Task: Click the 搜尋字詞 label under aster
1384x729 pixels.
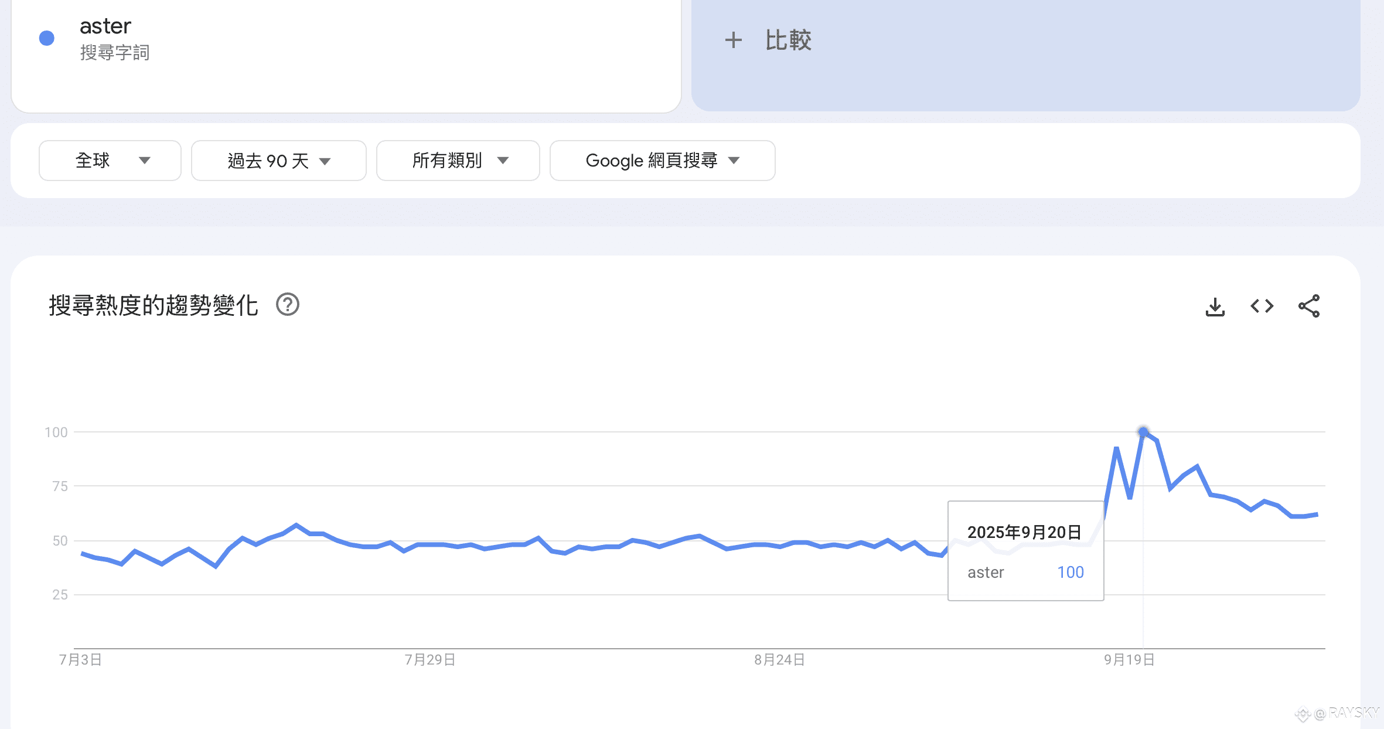Action: pos(115,53)
